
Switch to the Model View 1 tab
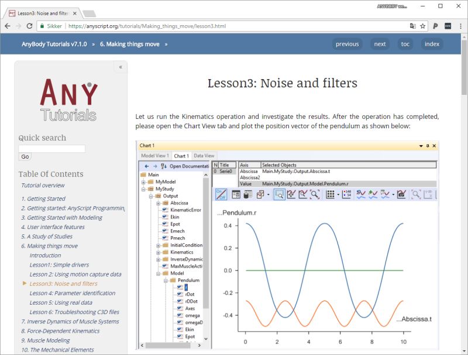coord(155,156)
